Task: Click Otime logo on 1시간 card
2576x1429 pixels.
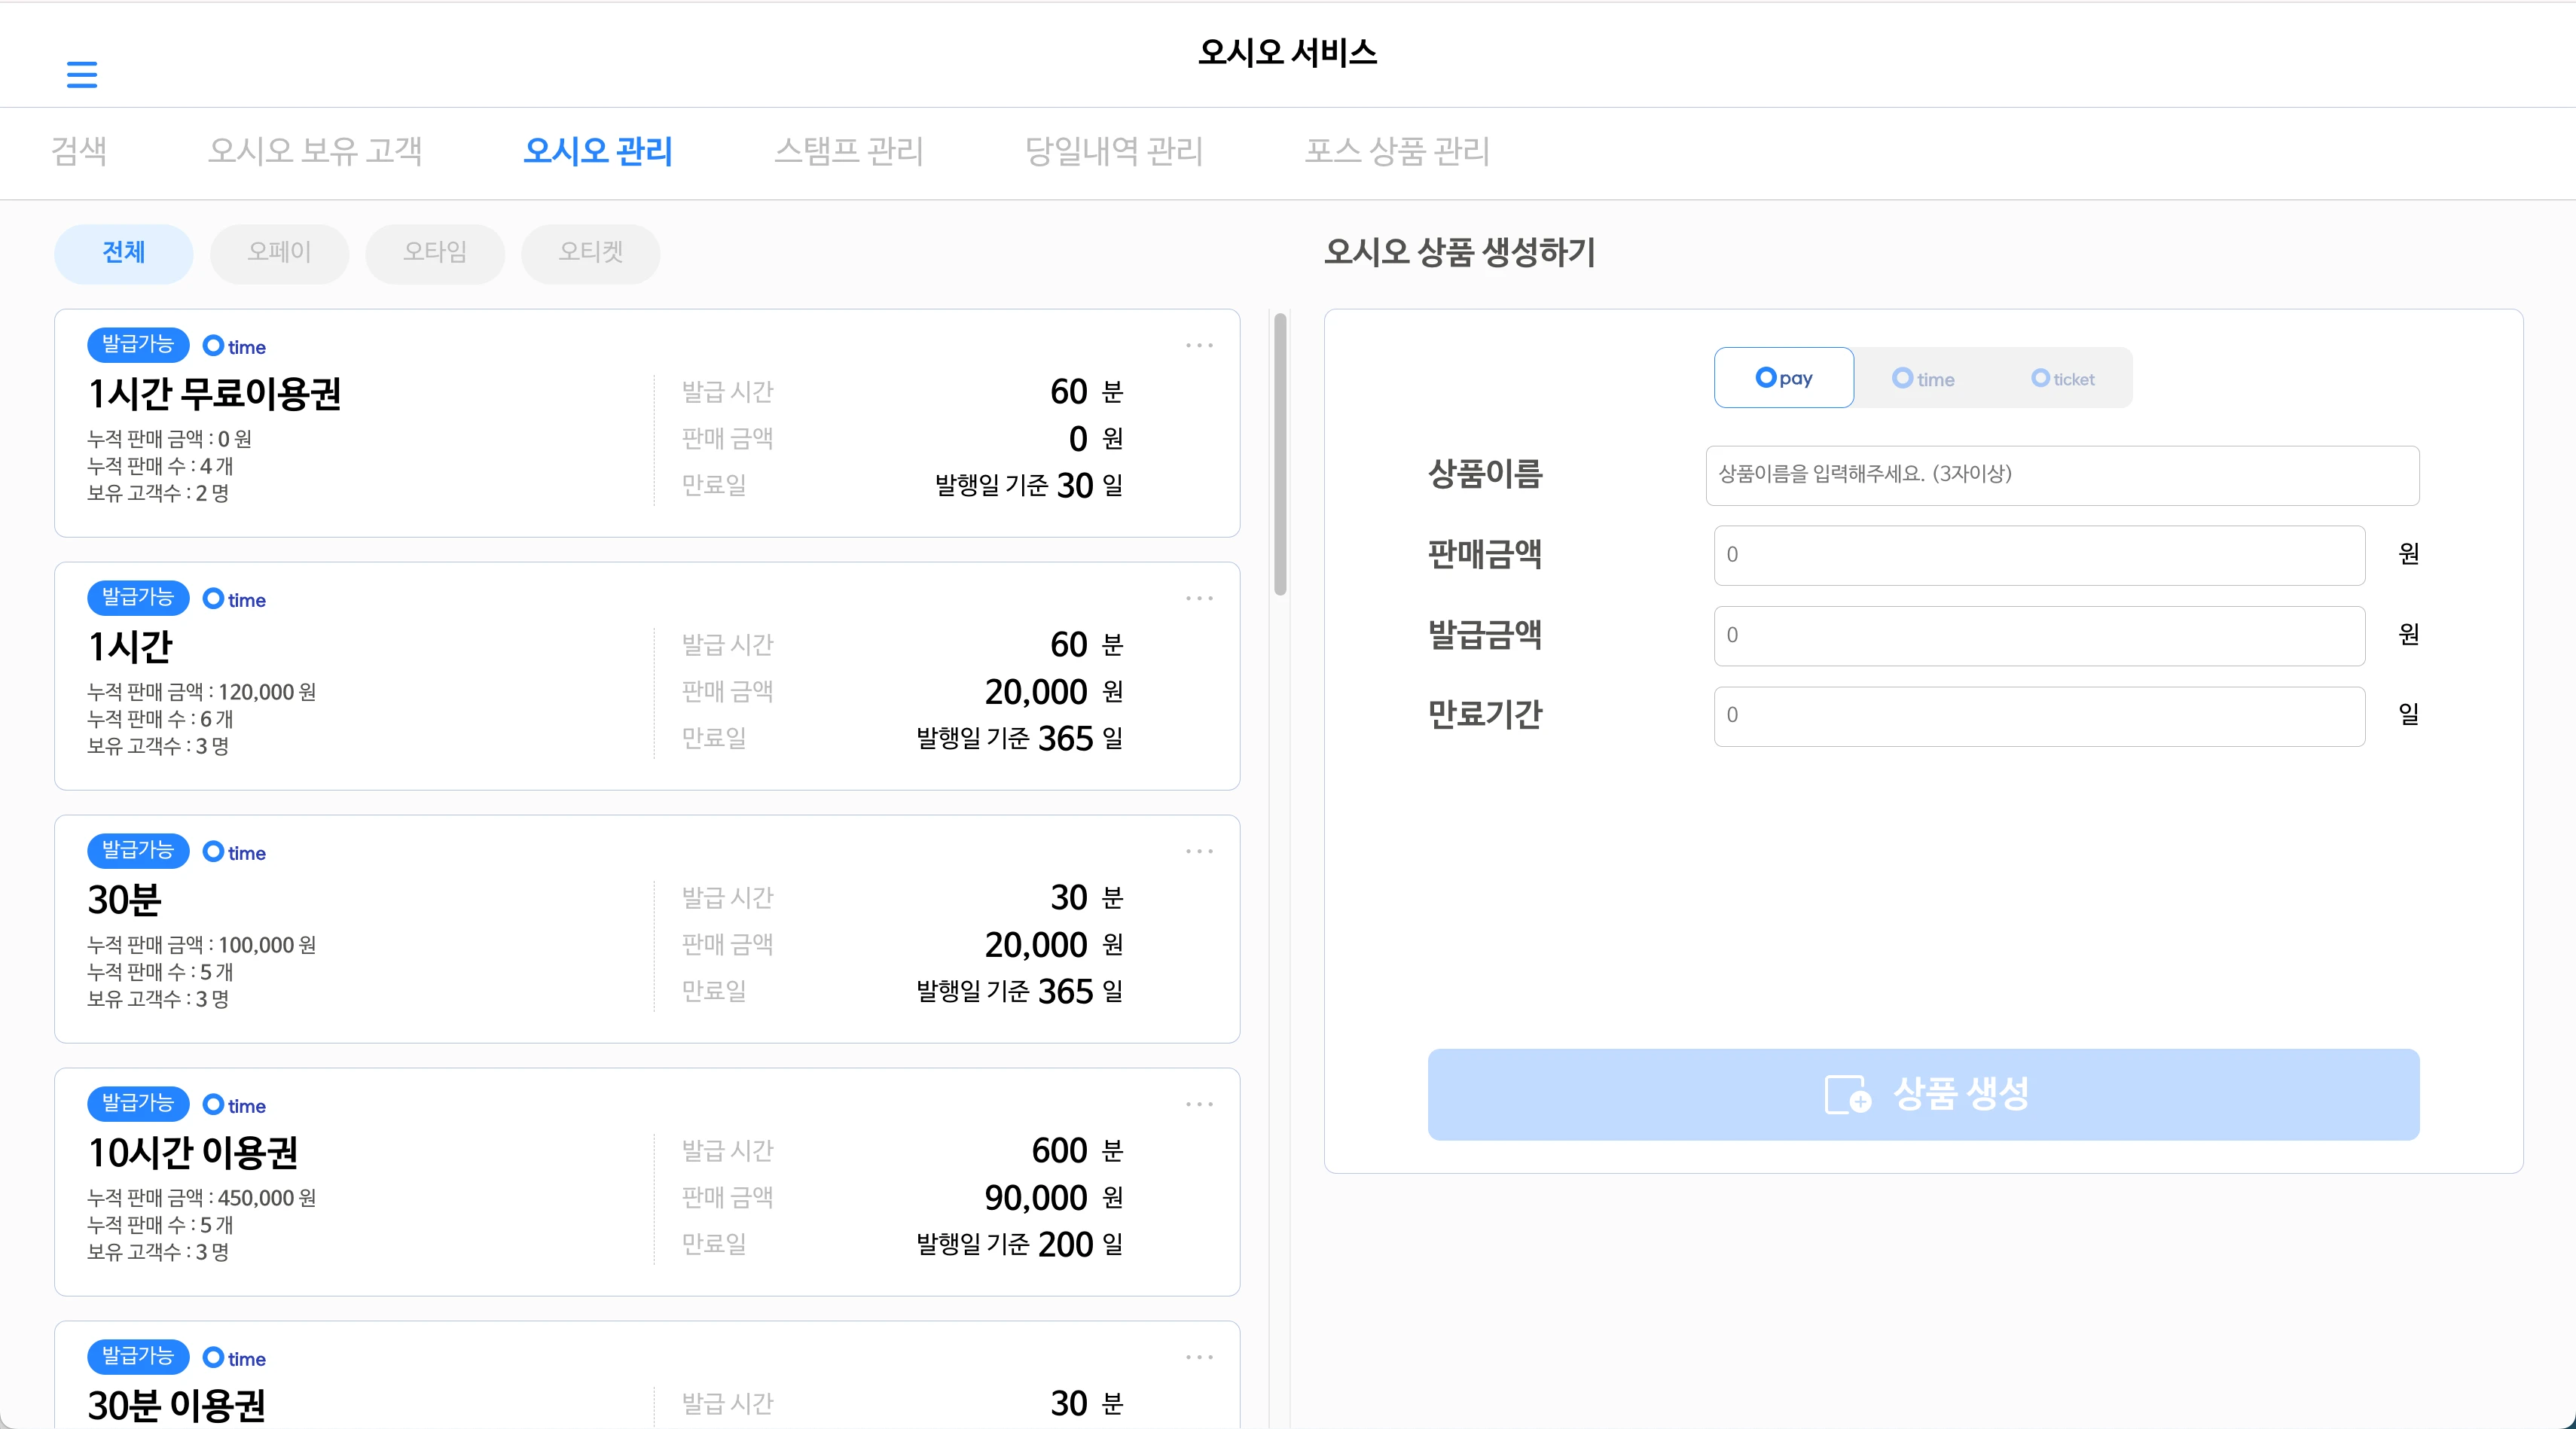Action: [234, 599]
